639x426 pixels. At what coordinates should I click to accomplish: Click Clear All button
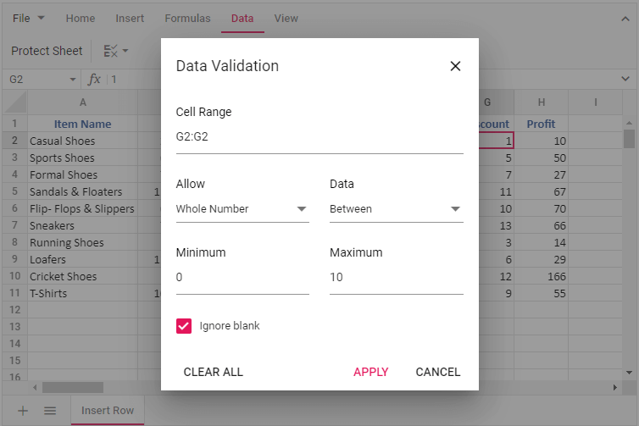(x=214, y=372)
